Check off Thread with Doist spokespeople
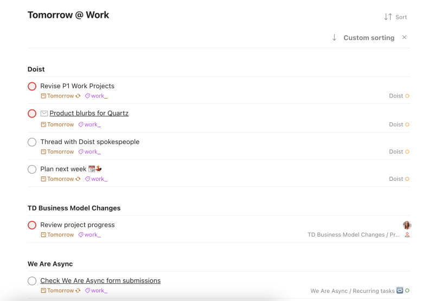Viewport: 434px width, 301px height. click(x=32, y=142)
